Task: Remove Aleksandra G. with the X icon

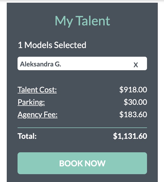Action: point(136,65)
